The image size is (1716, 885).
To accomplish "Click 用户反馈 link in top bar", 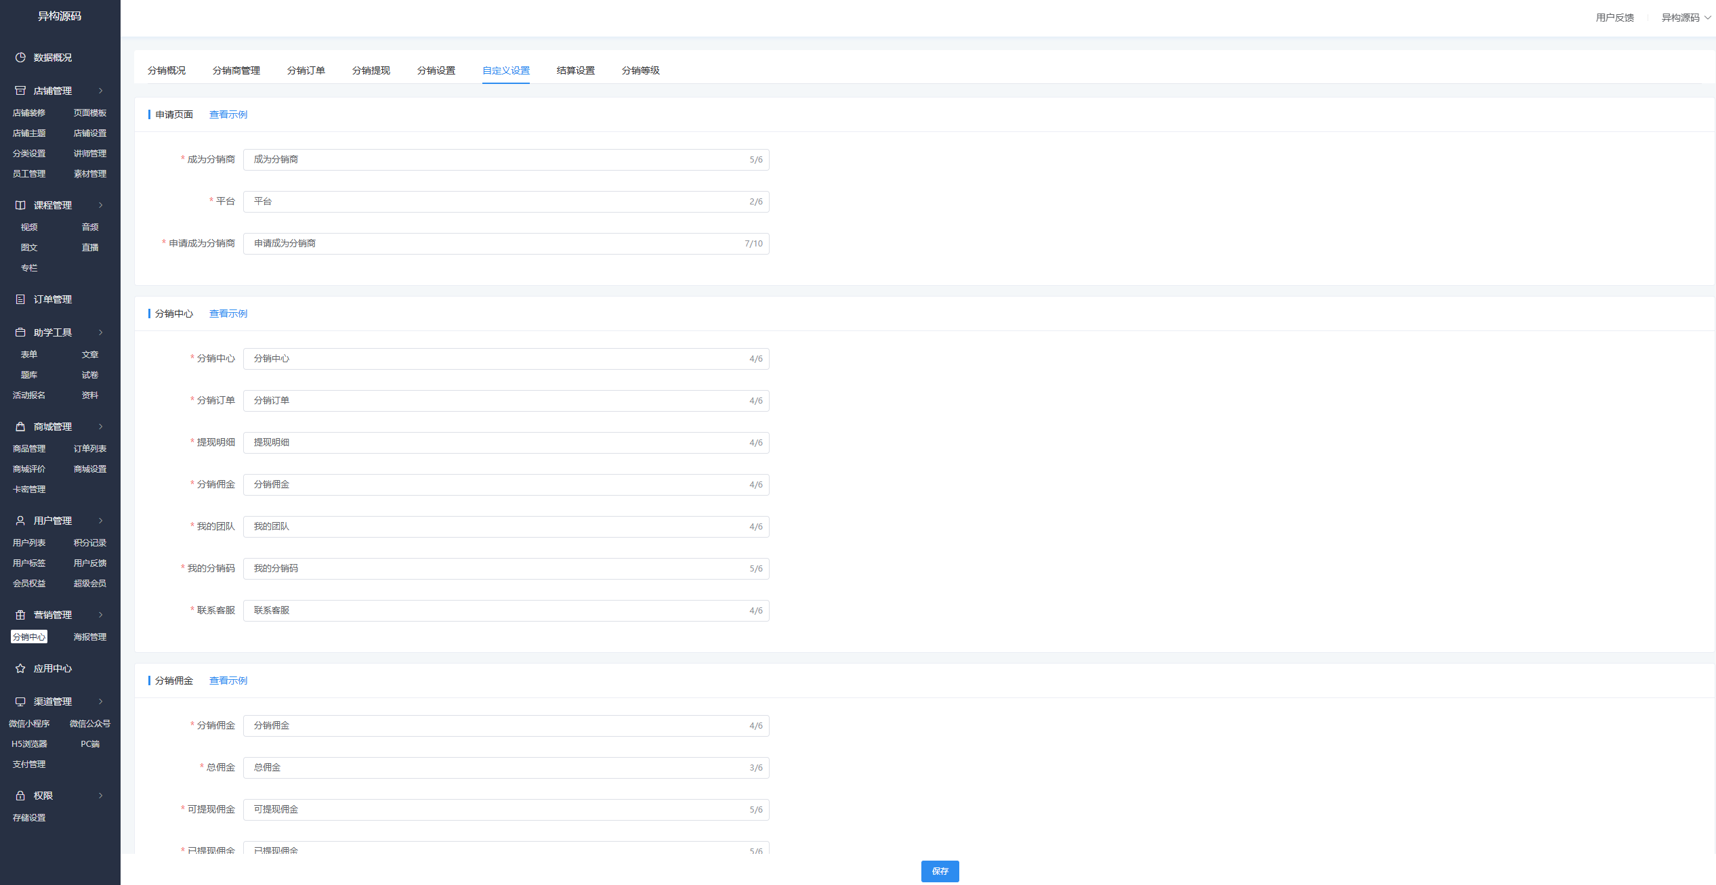I will pos(1614,18).
